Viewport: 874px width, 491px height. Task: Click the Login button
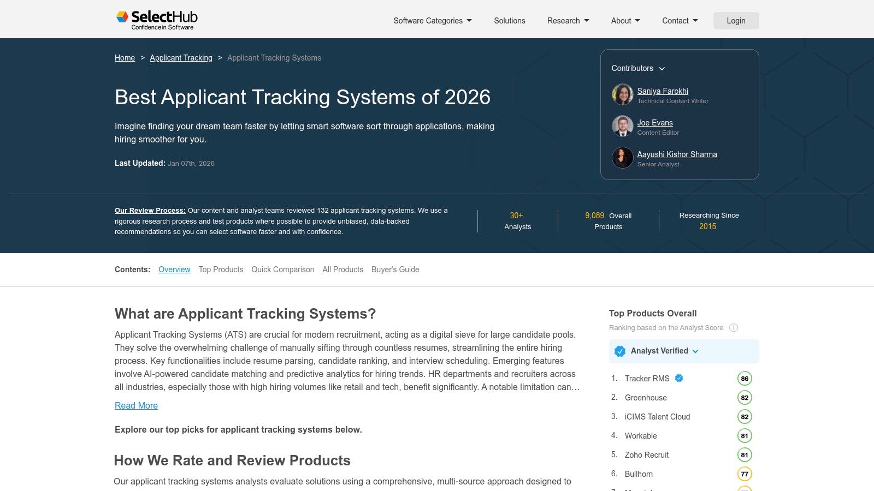pos(736,21)
